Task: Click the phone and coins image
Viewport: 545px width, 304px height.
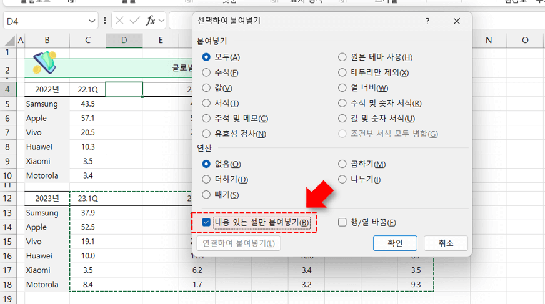Action: [x=44, y=62]
